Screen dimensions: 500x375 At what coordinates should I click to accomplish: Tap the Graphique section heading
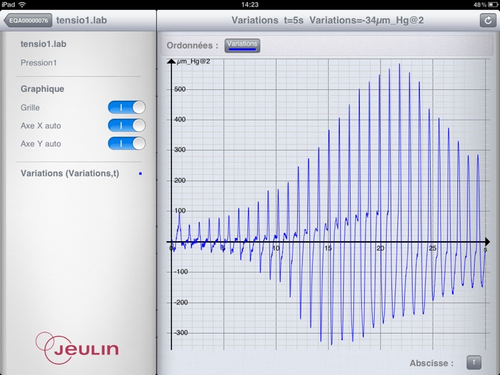(x=43, y=89)
